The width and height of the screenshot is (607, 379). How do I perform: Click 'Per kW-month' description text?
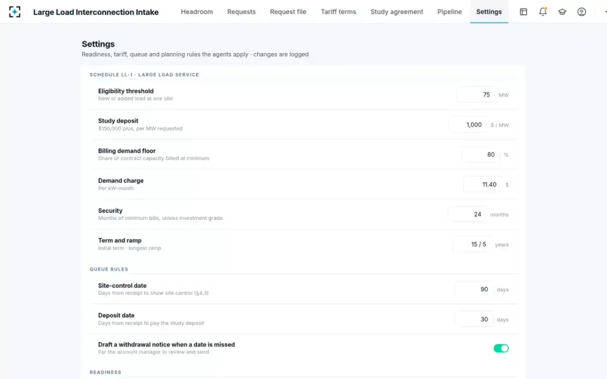[116, 188]
